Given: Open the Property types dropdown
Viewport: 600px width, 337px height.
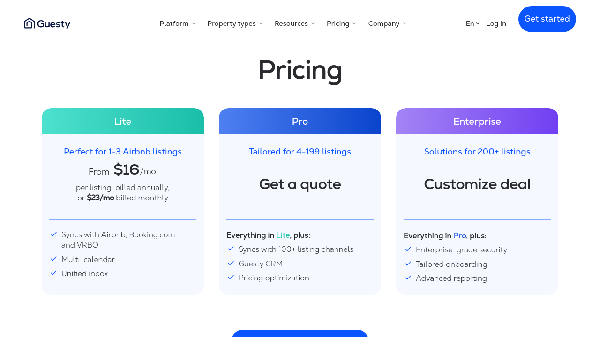Looking at the screenshot, I should tap(235, 24).
